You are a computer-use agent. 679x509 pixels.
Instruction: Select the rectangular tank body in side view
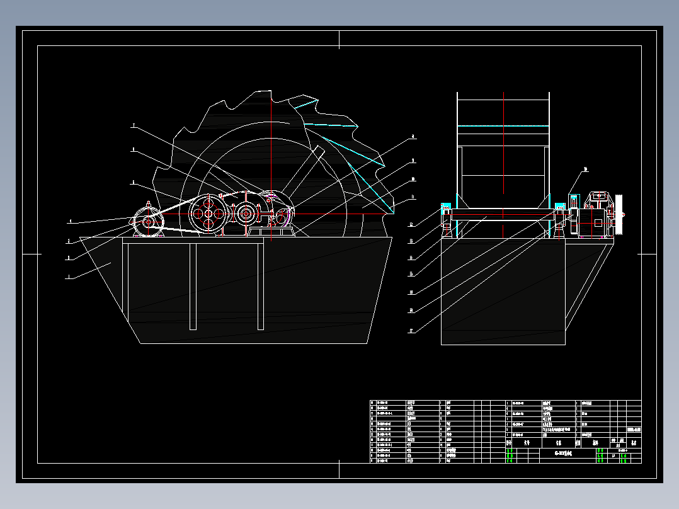coord(503,292)
